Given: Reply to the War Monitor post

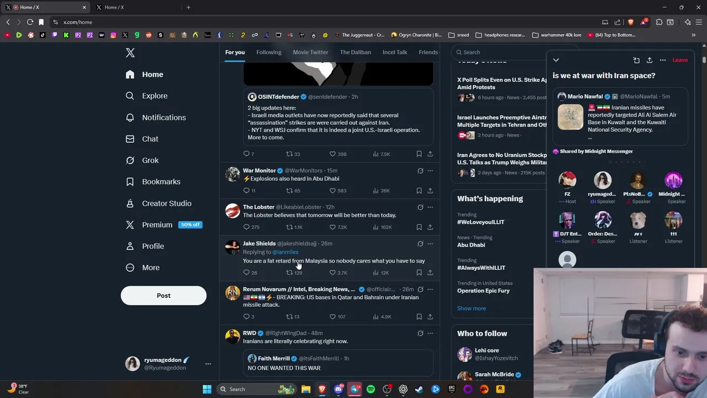Looking at the screenshot, I should pos(246,191).
